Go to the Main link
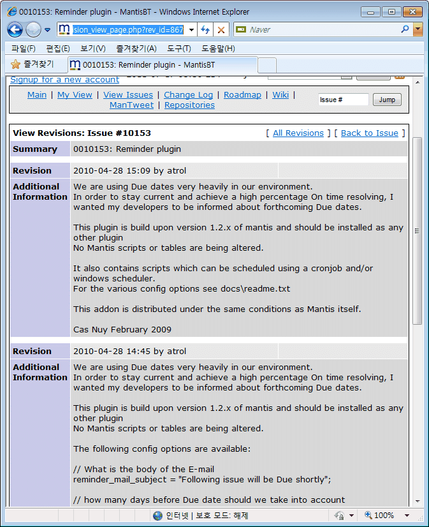This screenshot has height=527, width=429. [37, 95]
